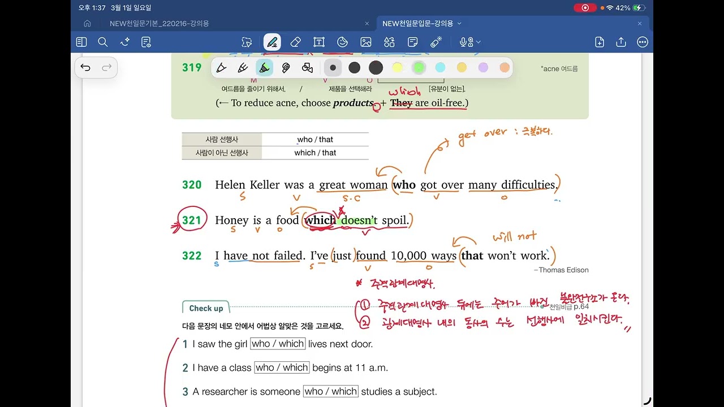Add a new page

(600, 42)
